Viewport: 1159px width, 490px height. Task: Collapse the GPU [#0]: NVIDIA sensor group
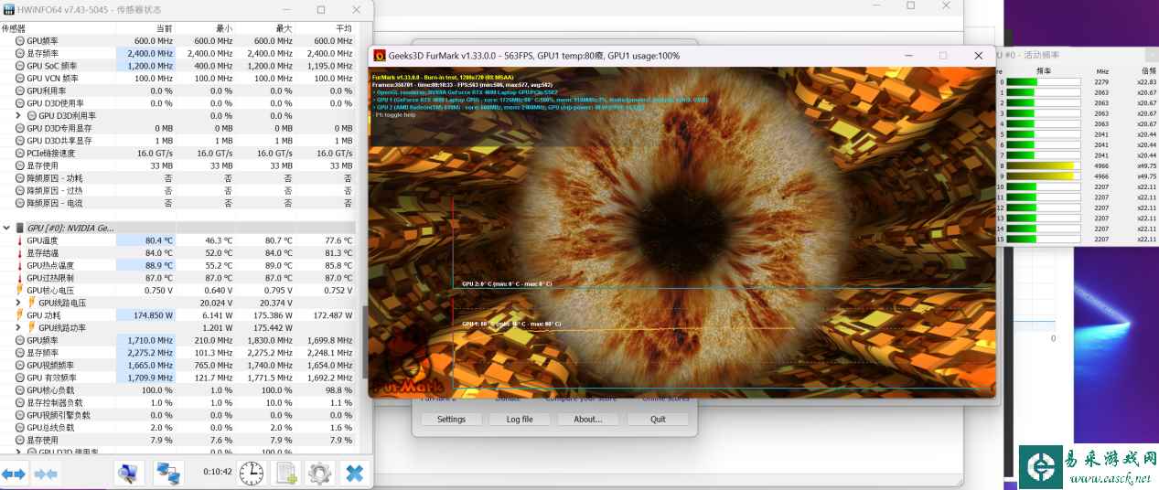pyautogui.click(x=6, y=228)
